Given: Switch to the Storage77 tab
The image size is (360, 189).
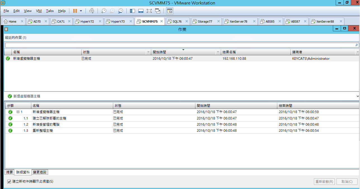Looking at the screenshot, I should (205, 21).
